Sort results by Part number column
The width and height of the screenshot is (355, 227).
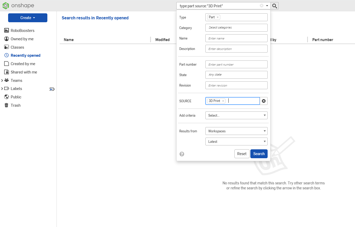[x=323, y=40]
